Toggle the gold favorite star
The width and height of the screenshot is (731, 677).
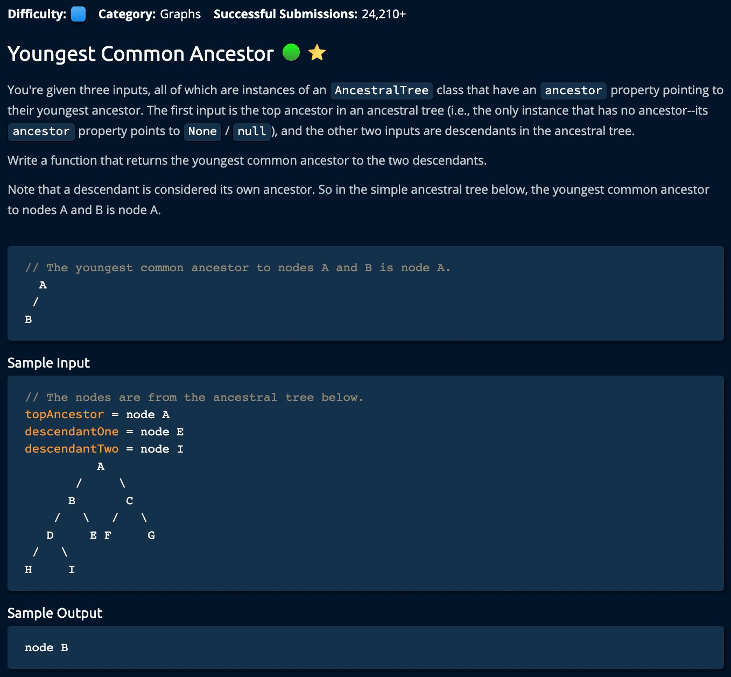point(317,53)
